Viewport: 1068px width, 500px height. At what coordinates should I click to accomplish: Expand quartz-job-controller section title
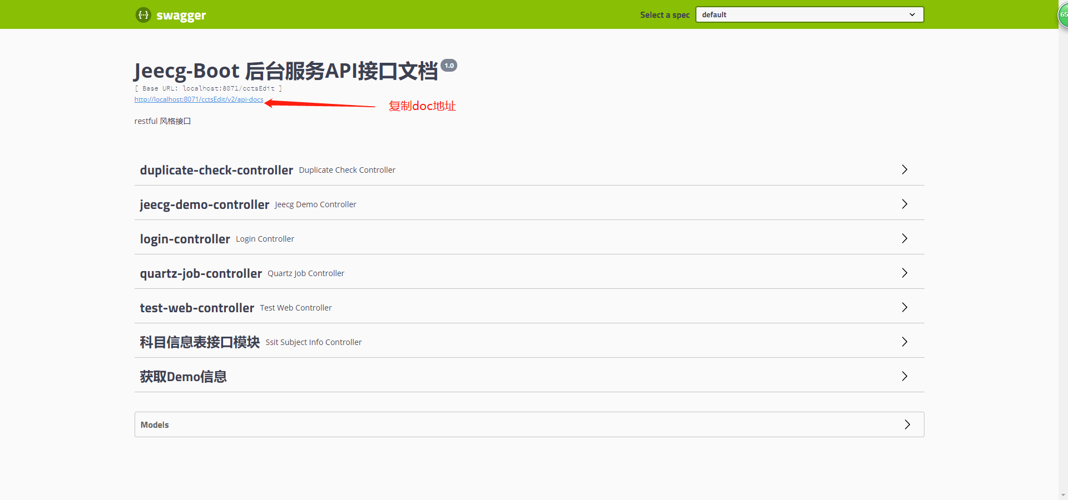(201, 273)
